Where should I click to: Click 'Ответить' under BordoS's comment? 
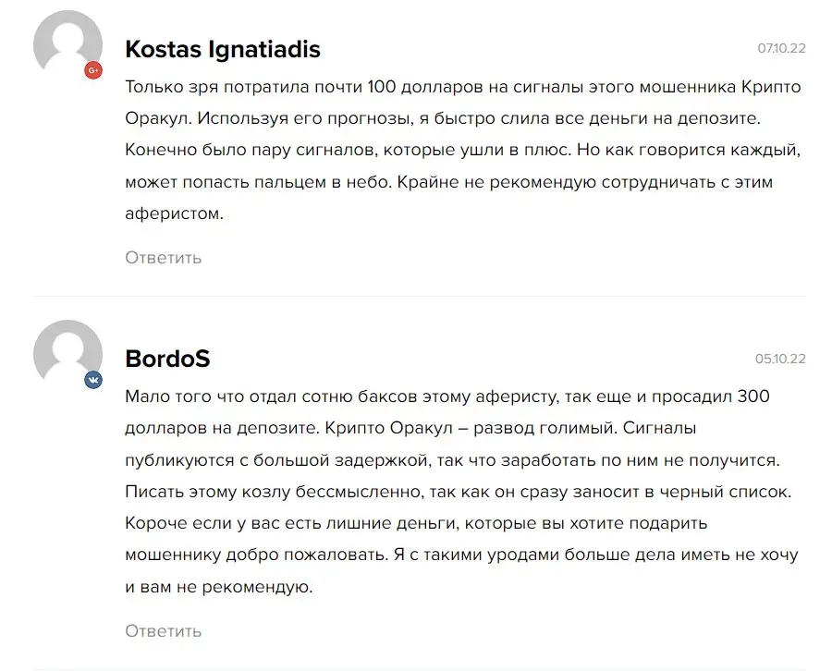163,631
